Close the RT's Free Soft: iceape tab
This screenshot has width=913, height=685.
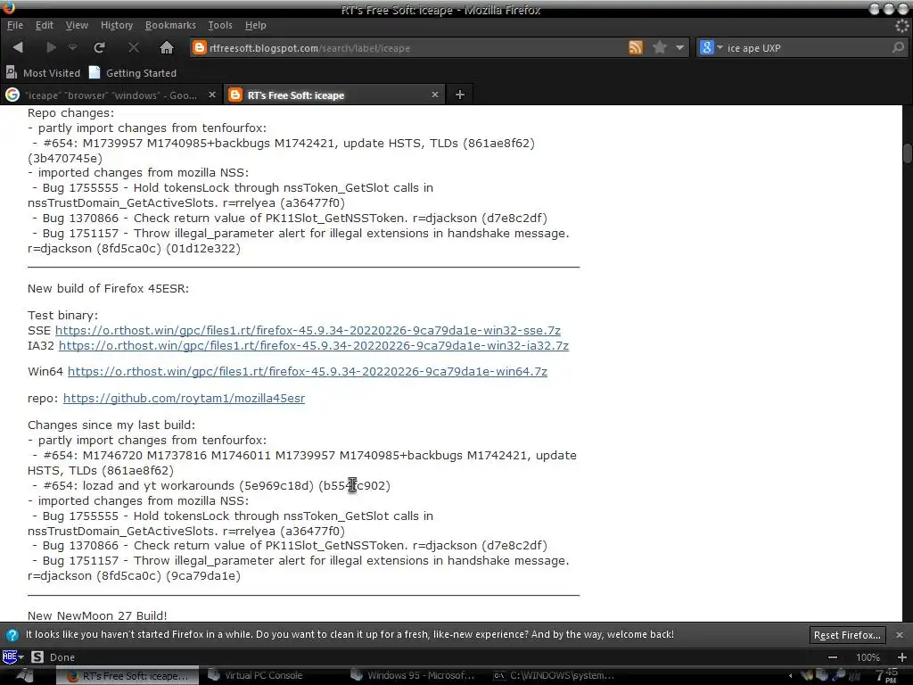coord(434,95)
